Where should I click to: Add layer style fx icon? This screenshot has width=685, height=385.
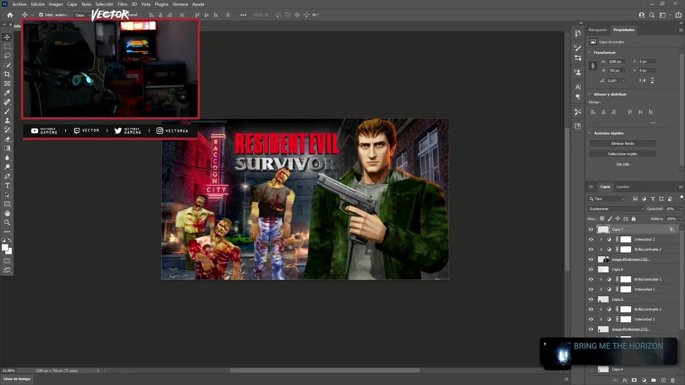tap(625, 380)
